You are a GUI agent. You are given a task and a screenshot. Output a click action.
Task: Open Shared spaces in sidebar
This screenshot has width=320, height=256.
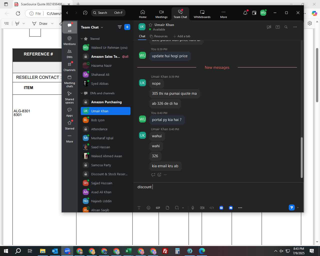coord(69,97)
